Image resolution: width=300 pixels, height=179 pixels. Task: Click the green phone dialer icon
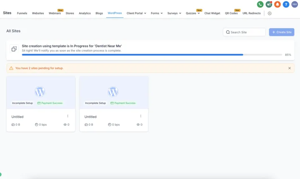point(260,5)
